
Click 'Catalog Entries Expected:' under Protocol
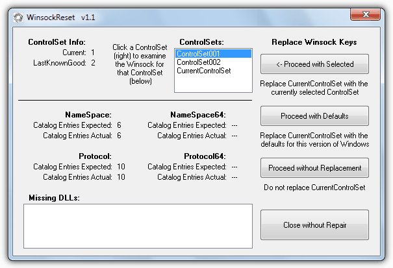tap(73, 167)
